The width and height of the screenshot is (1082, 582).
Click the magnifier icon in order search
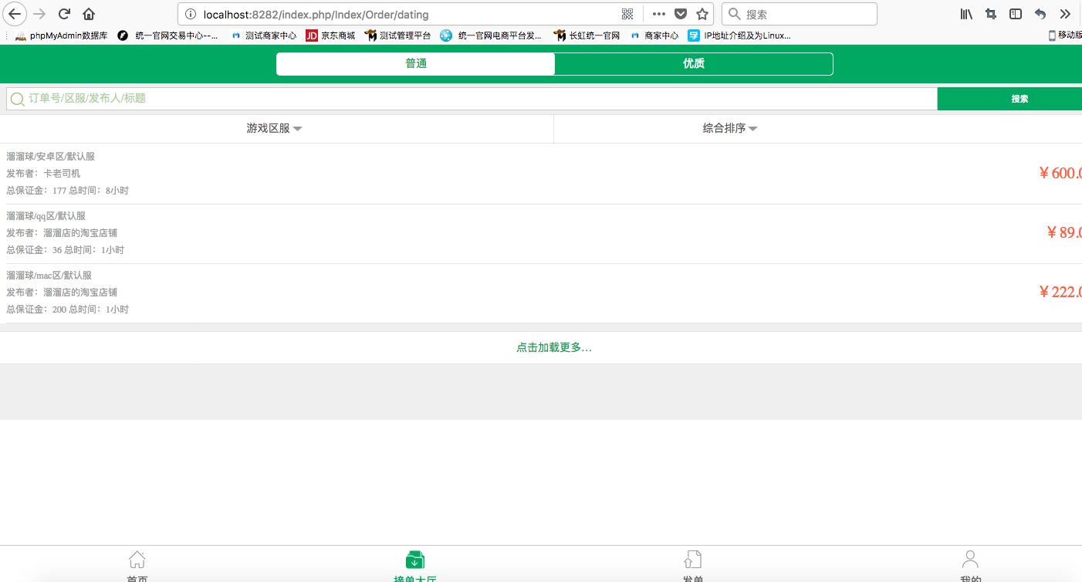(17, 99)
